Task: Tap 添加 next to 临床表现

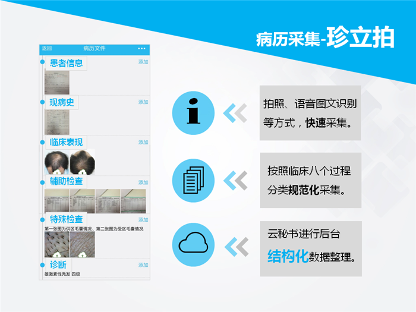Action: (x=143, y=142)
